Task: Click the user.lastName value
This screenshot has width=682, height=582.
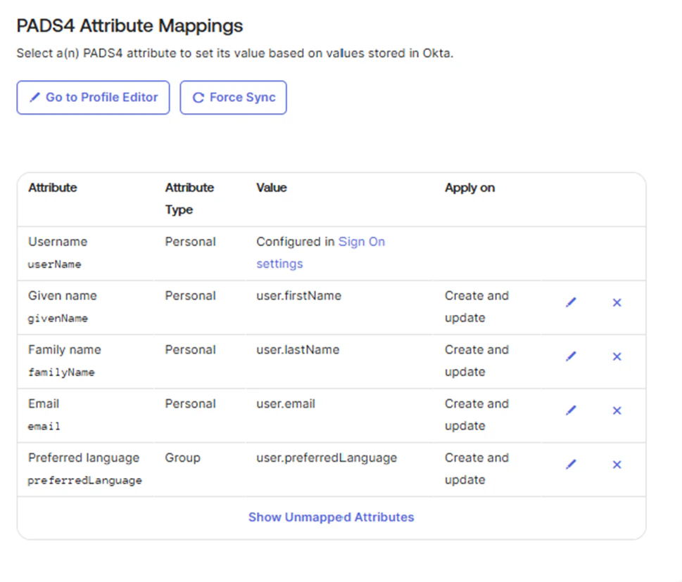Action: pyautogui.click(x=298, y=349)
